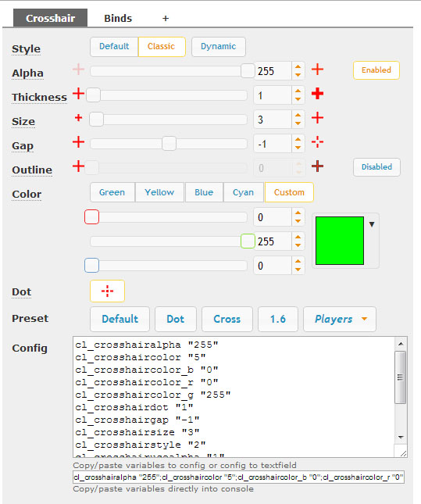Switch to the Binds tab
This screenshot has width=421, height=504.
click(118, 18)
